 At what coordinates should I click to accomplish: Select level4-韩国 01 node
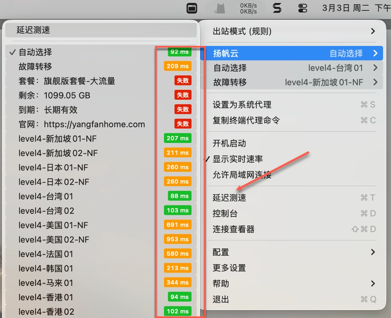point(101,268)
